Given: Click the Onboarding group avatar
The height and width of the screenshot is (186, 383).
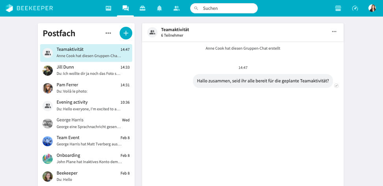Looking at the screenshot, I should click(48, 159).
